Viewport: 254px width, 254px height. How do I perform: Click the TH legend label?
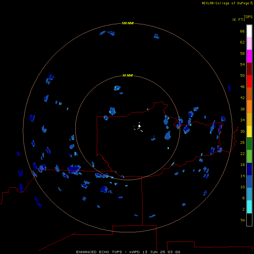[242, 220]
